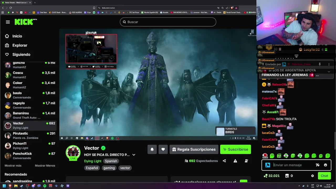This screenshot has height=189, width=336.
Task: Open the icon left of emoji picker
Action: point(318,165)
